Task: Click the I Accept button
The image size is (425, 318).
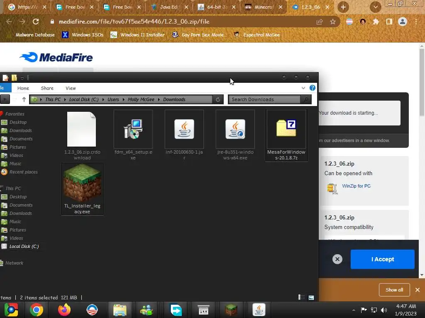Action: (x=382, y=259)
